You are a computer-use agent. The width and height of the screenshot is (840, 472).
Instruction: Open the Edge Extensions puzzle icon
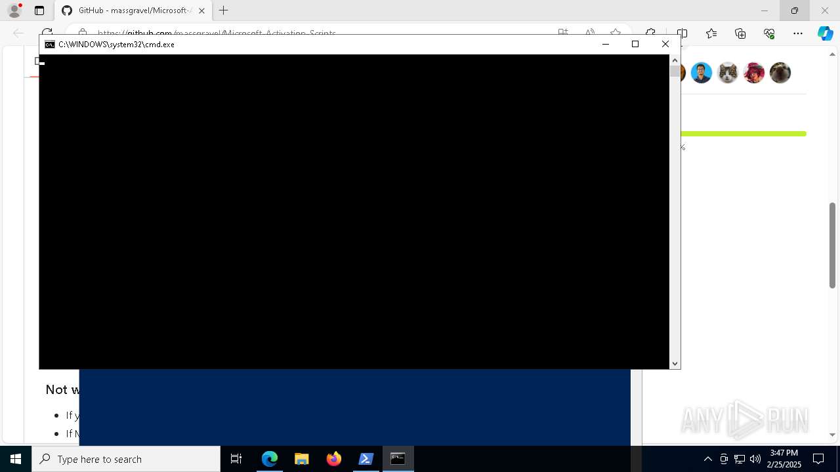coord(650,33)
